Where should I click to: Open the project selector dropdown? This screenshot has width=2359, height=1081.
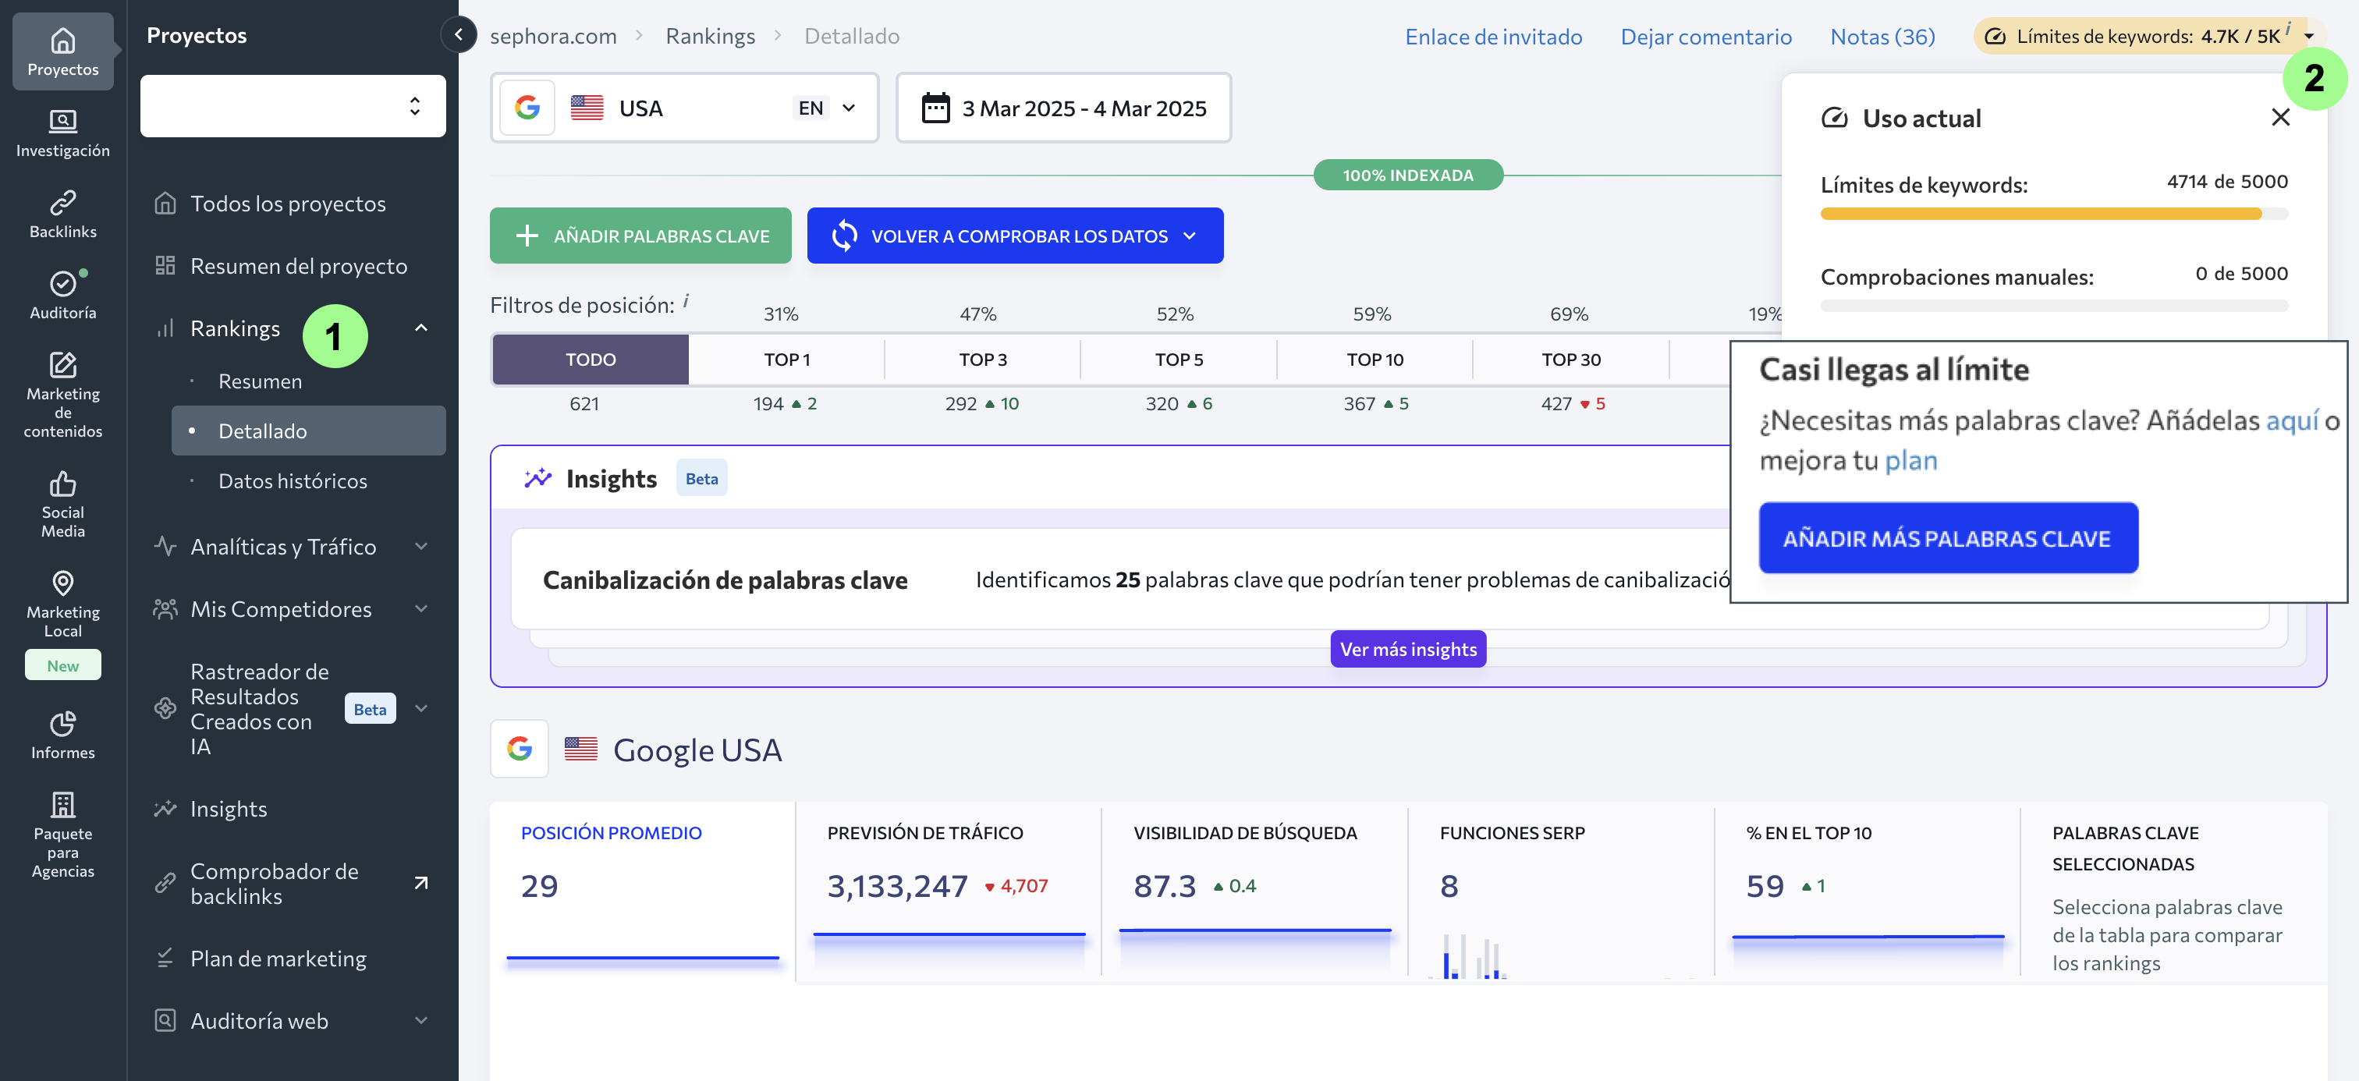(293, 106)
